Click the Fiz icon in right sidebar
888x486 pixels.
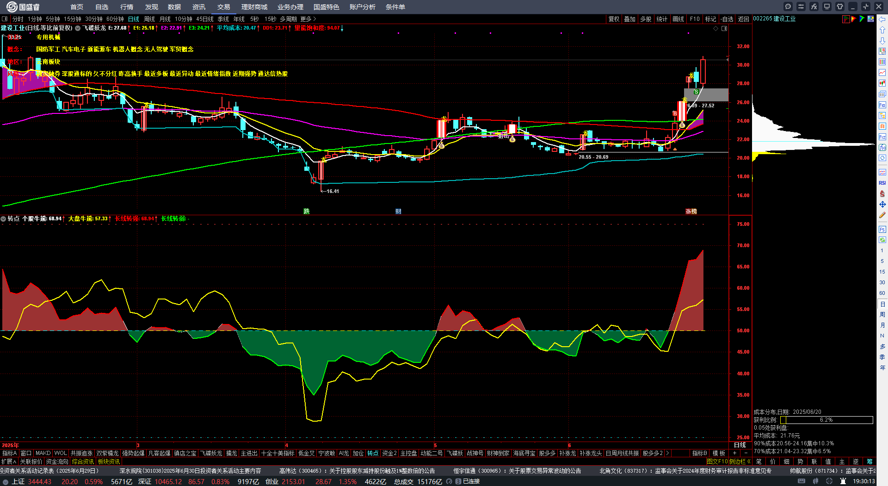click(882, 137)
